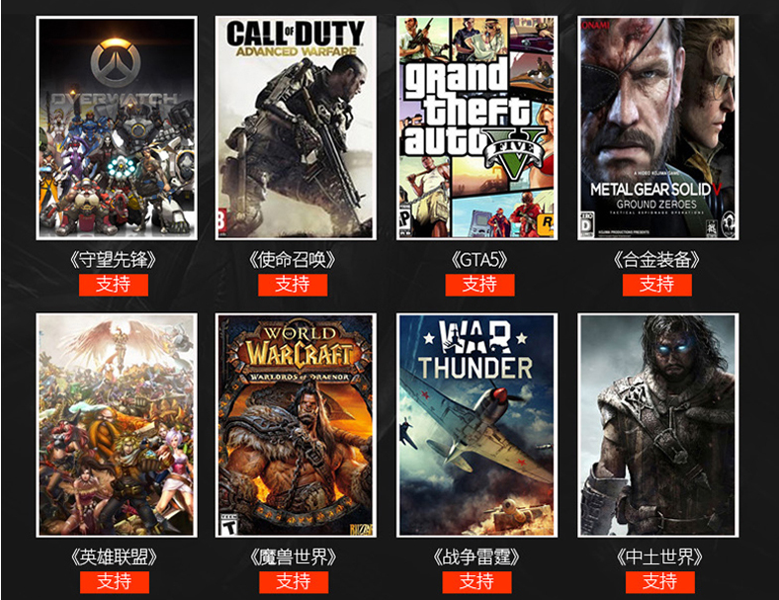Screen dimensions: 779x600
Task: Select the World of Warcraft cover
Action: pos(296,425)
